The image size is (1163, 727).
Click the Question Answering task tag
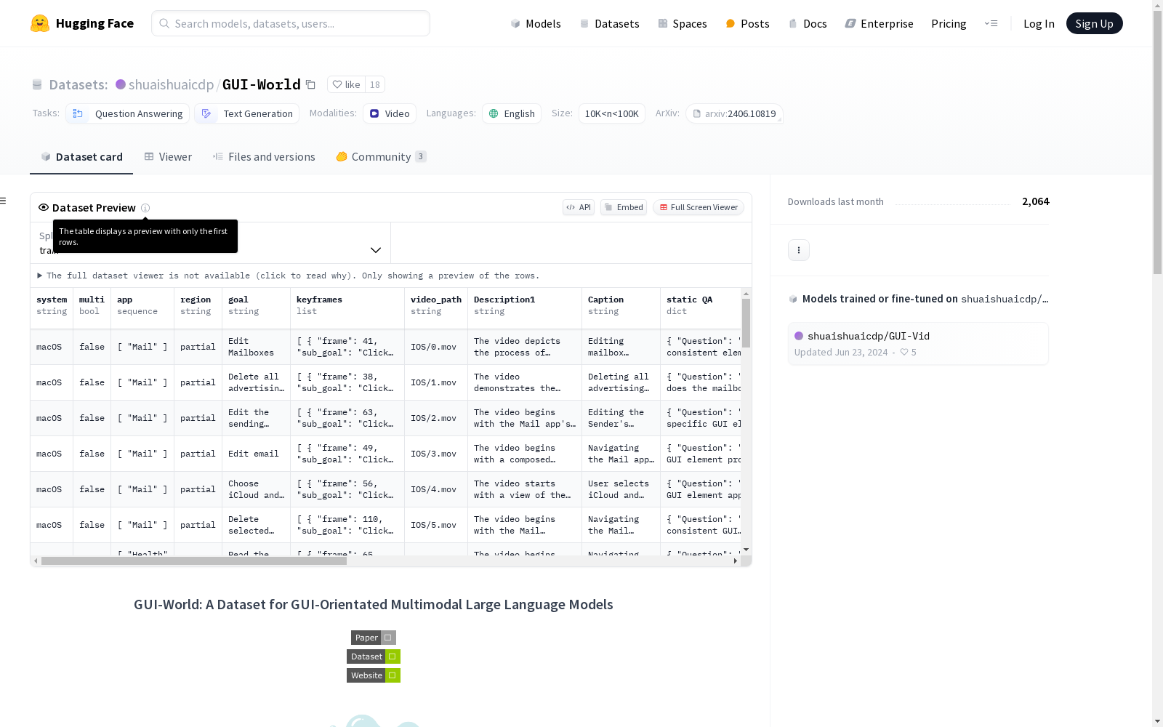pos(128,113)
